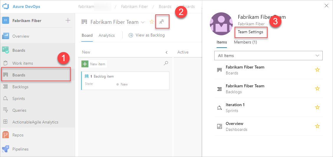Open the Backlog item card

pos(125,81)
